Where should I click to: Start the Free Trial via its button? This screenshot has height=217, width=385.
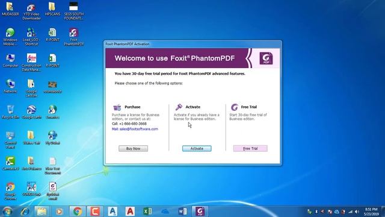pos(250,148)
